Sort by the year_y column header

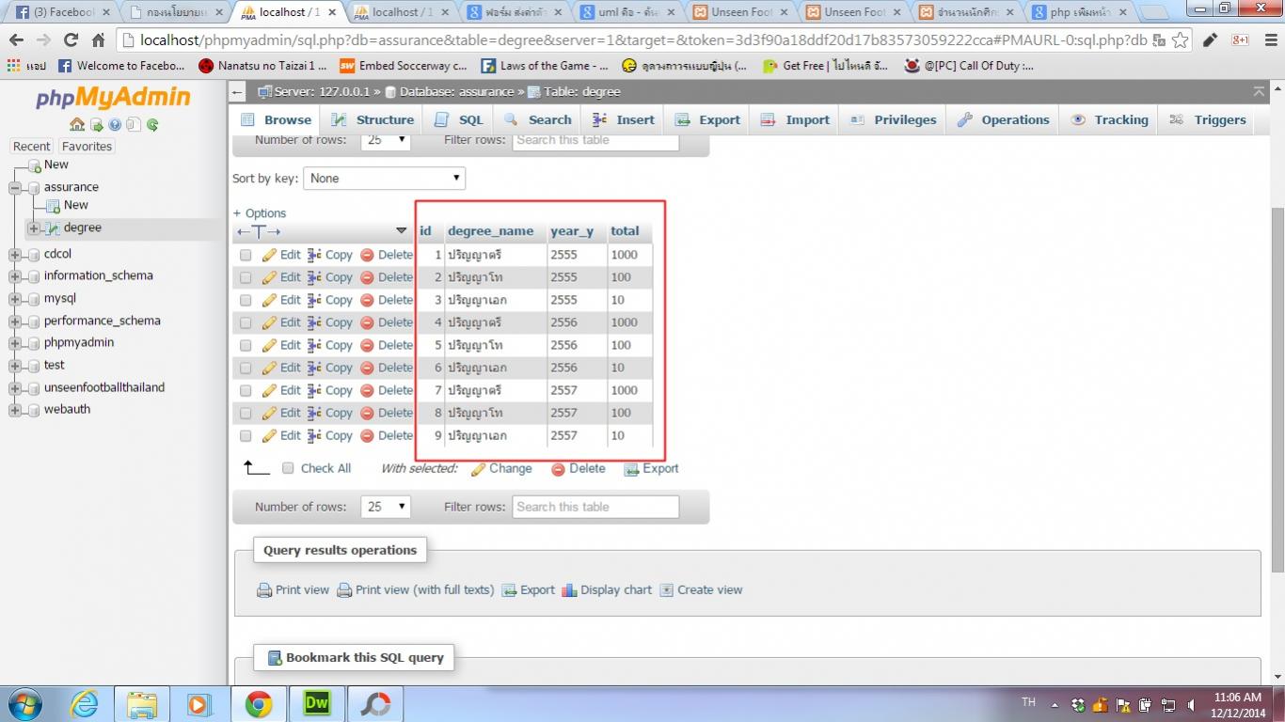click(572, 231)
